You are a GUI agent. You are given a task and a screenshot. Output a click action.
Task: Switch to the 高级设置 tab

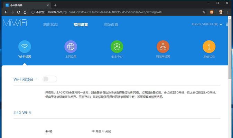point(111,24)
